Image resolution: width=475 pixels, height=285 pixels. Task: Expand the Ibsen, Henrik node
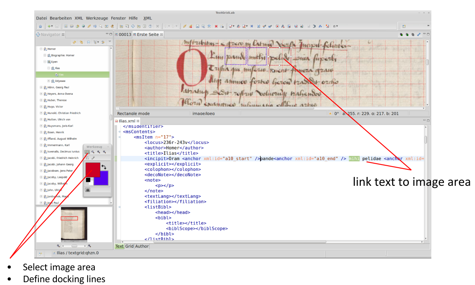point(41,132)
